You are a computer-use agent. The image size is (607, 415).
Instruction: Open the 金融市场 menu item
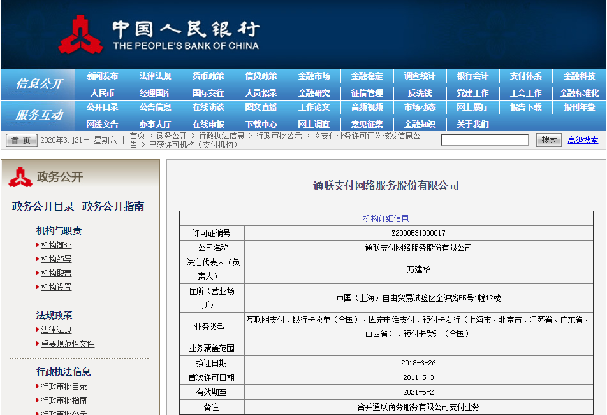314,76
